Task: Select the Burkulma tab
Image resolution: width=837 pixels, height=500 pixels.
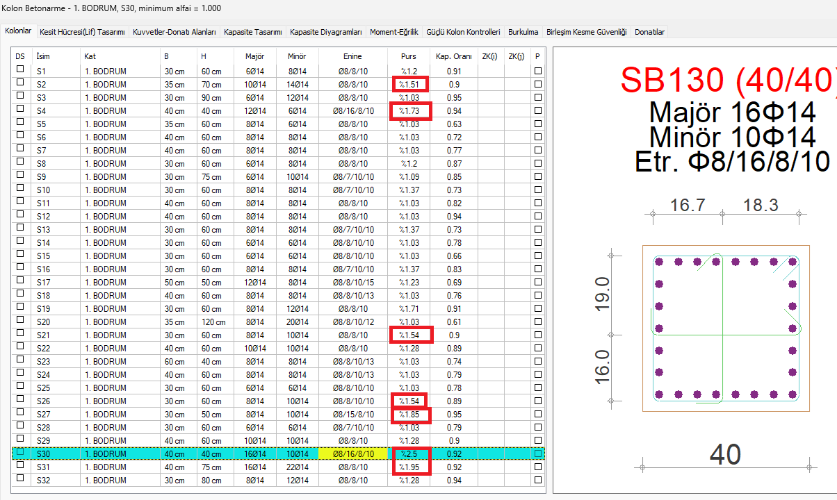Action: pyautogui.click(x=523, y=32)
